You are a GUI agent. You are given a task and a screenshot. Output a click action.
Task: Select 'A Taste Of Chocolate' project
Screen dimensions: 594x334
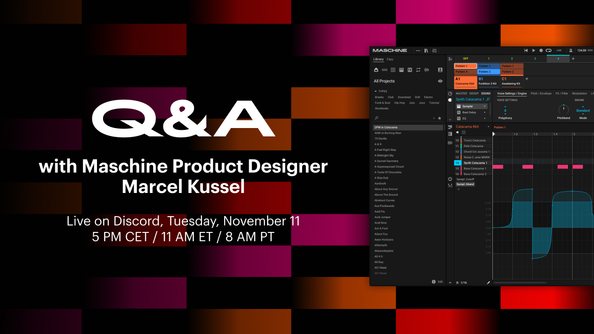tap(408, 173)
